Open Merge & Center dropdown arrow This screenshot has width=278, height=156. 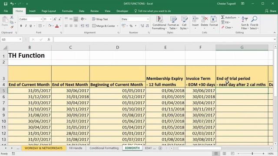click(118, 26)
